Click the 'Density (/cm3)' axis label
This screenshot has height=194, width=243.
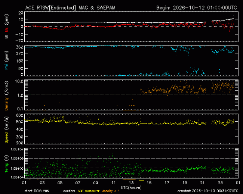tap(6, 96)
